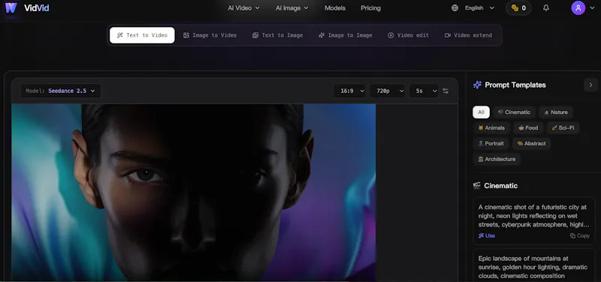
Task: Switch to Image to Video tab
Action: (x=210, y=35)
